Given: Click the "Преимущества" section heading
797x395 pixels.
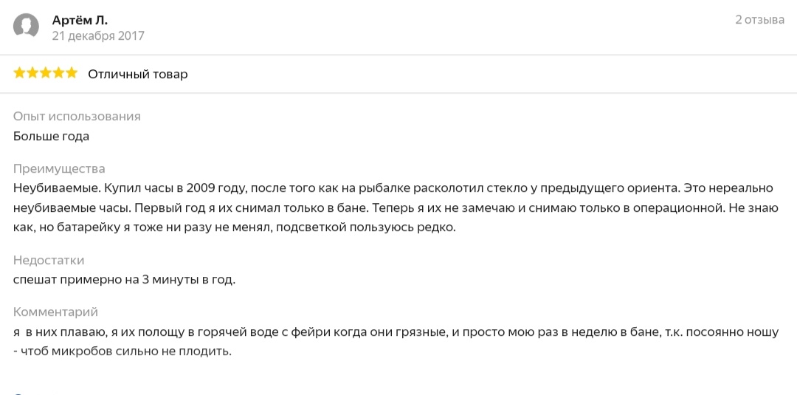Looking at the screenshot, I should (x=59, y=168).
